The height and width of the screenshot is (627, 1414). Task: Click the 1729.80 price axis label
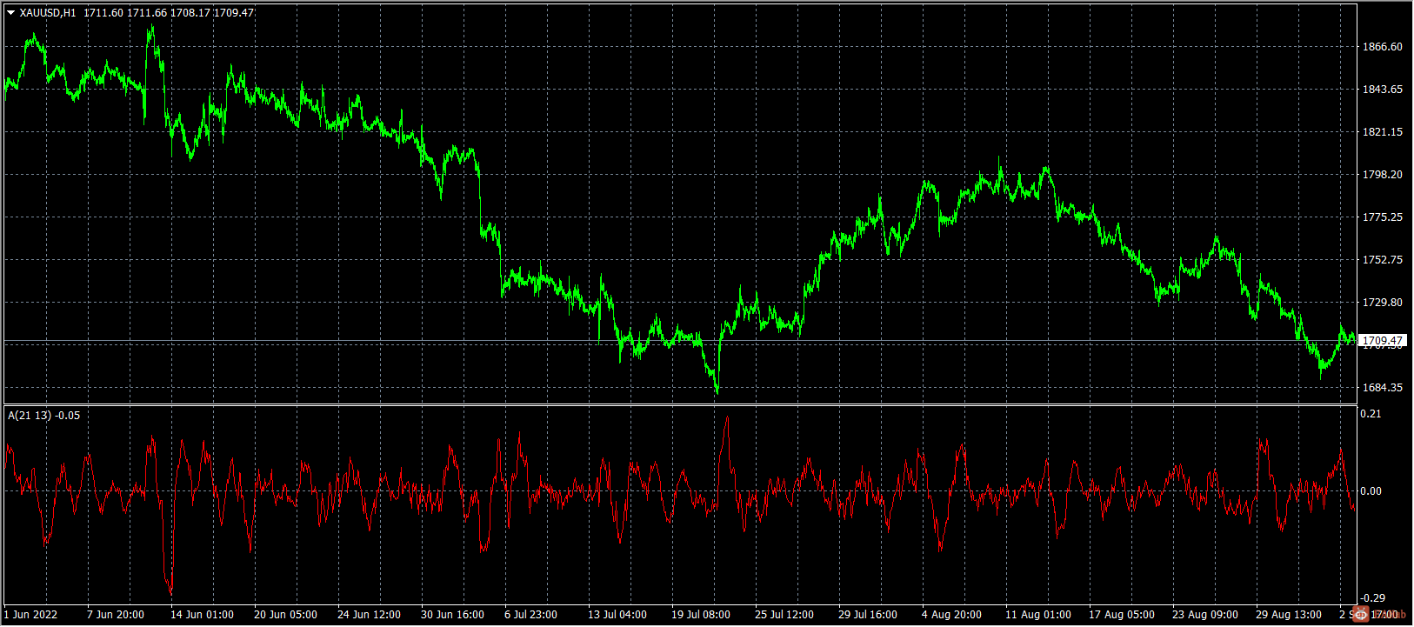tap(1383, 303)
